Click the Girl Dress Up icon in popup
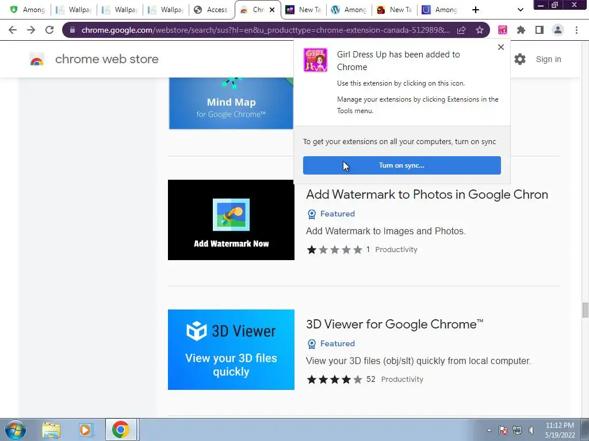Viewport: 589px width, 441px height. [x=315, y=60]
